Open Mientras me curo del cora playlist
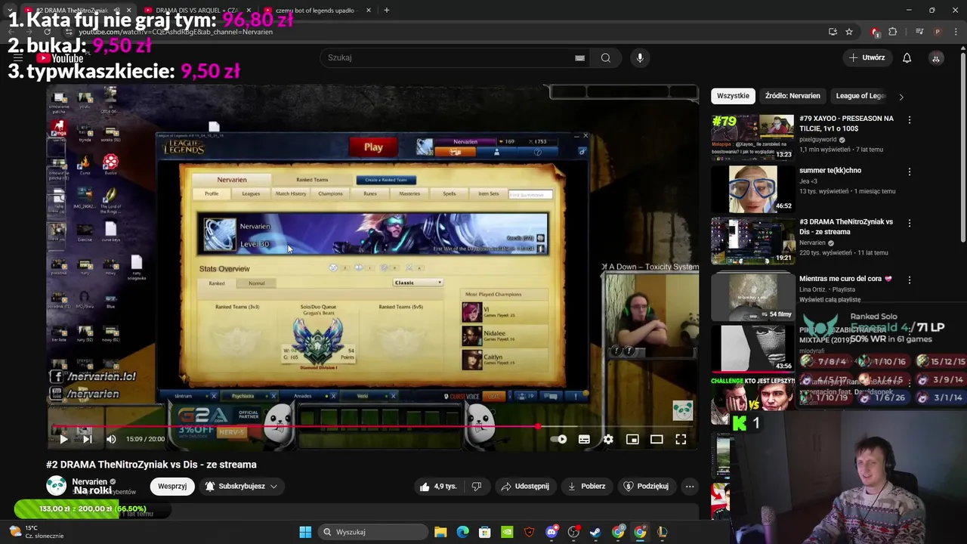 pos(845,279)
